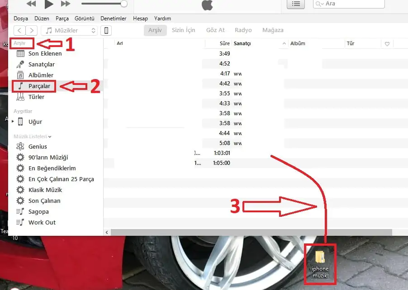This screenshot has width=408, height=290.
Task: Select the iphone müzik desktop folder
Action: point(320,264)
